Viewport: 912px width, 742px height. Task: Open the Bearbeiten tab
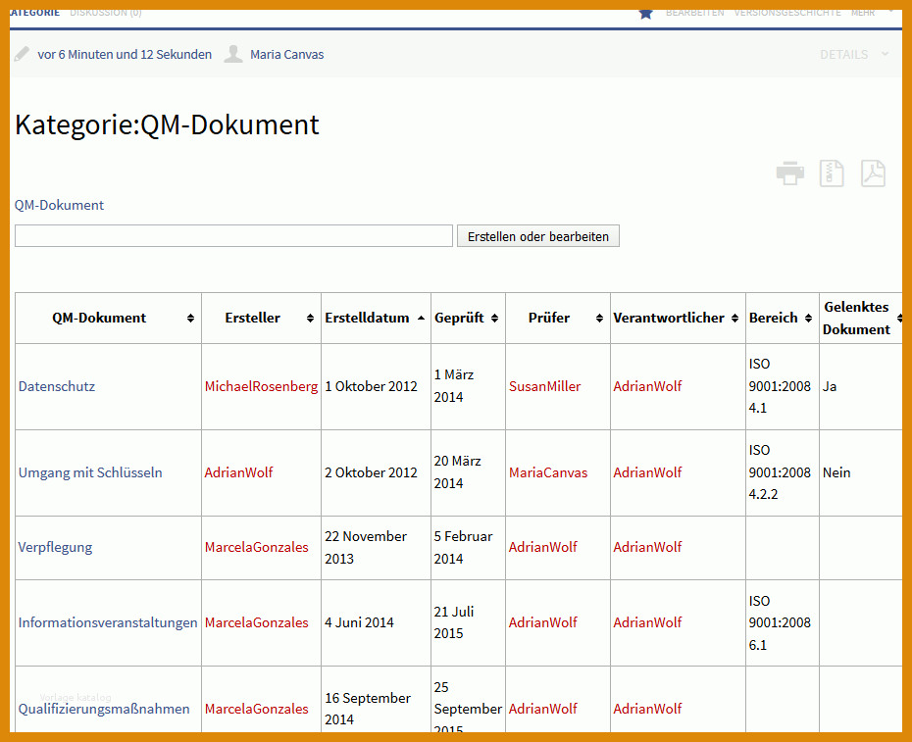pos(694,13)
